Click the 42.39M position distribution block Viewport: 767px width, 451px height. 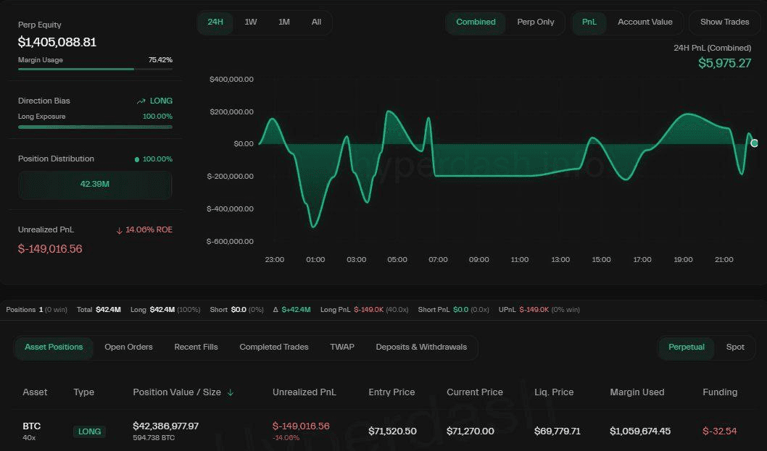[x=95, y=185]
